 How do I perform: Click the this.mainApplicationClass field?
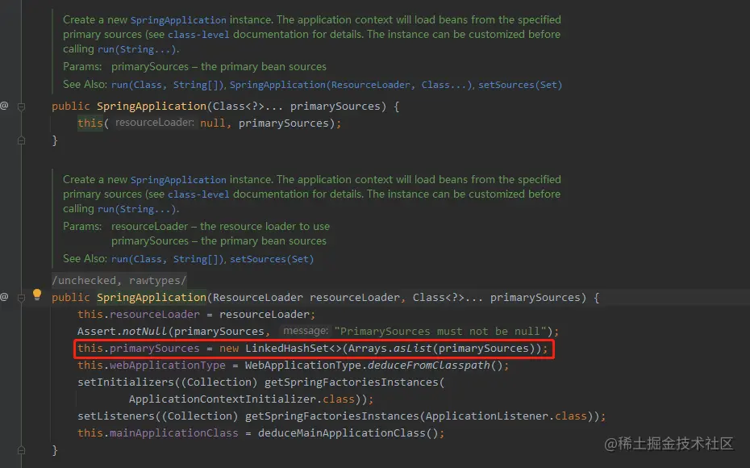tap(158, 433)
